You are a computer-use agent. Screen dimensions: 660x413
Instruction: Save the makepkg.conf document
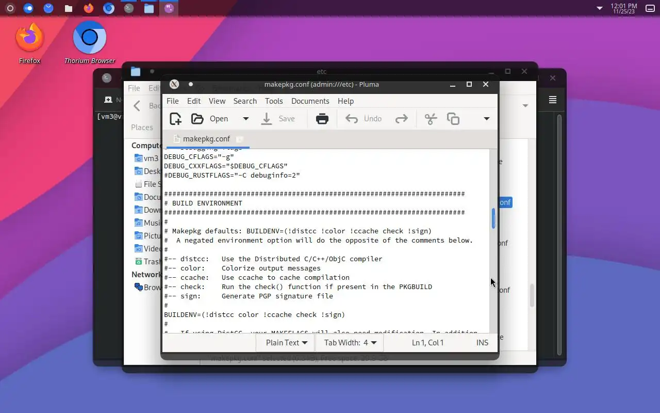point(278,119)
